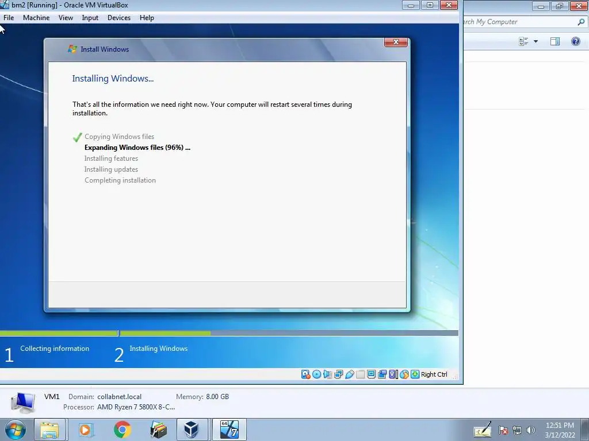589x441 pixels.
Task: Switch to the 64-bit Windows 7 VM taskbar button
Action: 230,430
